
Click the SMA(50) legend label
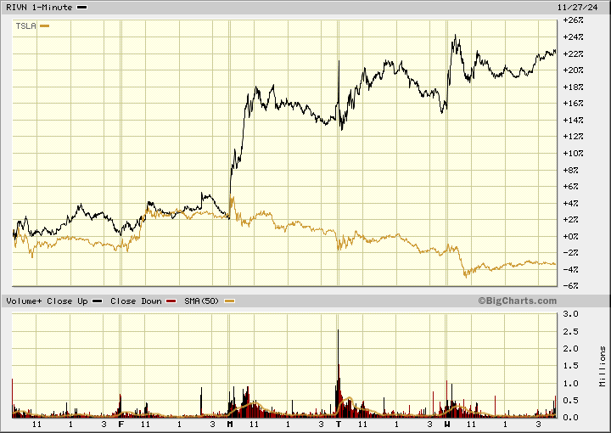201,301
